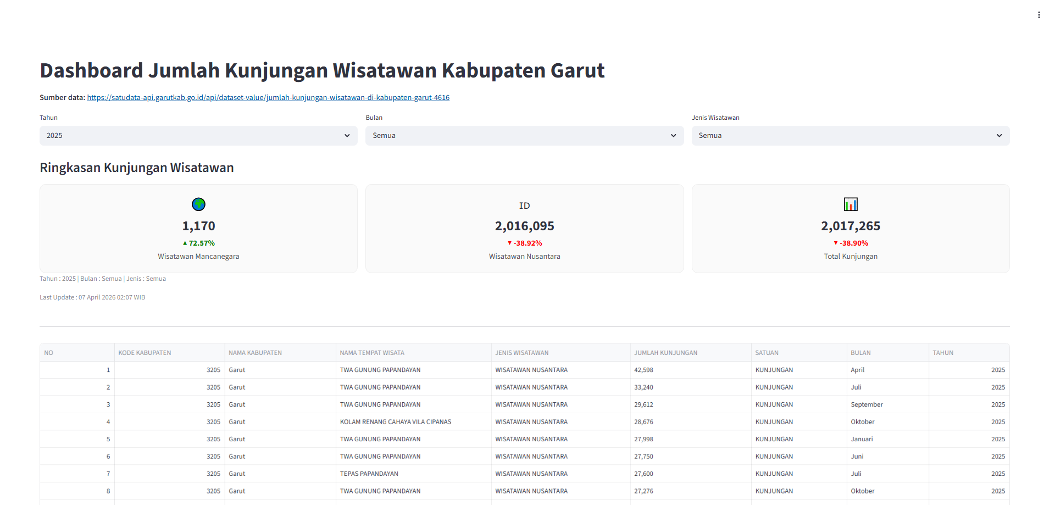The width and height of the screenshot is (1055, 505).
Task: Click the dashboard title heading
Action: (x=322, y=71)
